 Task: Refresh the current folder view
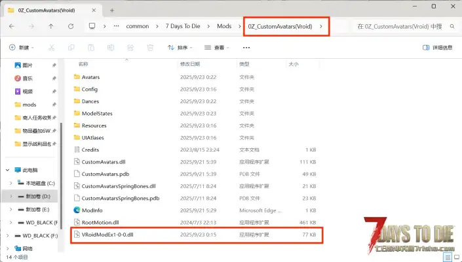click(70, 26)
